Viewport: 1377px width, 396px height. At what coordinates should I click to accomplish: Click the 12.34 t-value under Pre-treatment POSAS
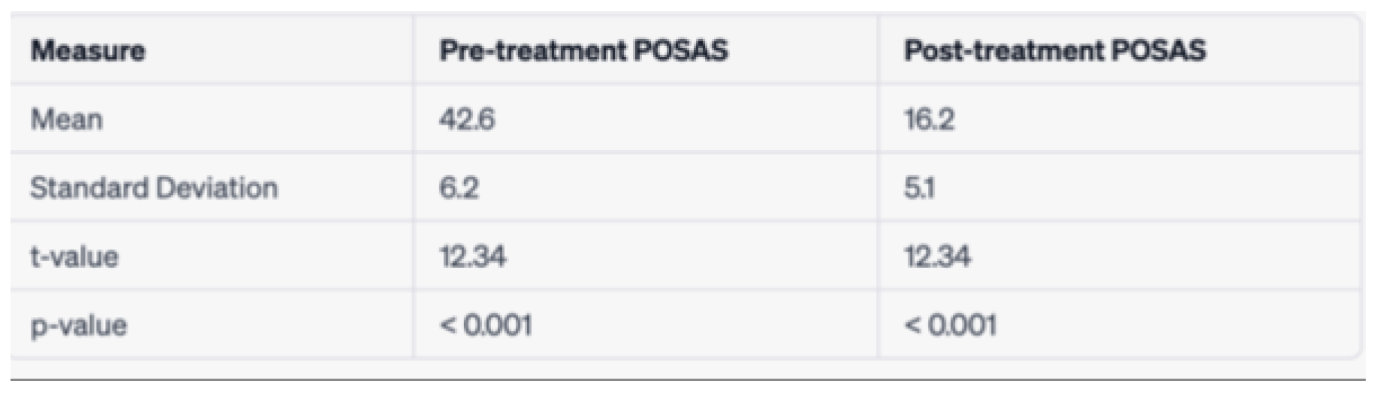[472, 257]
